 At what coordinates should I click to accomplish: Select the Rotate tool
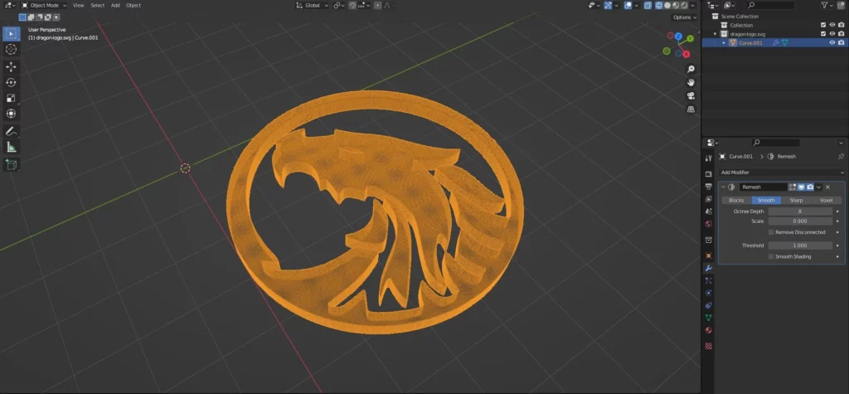click(10, 82)
